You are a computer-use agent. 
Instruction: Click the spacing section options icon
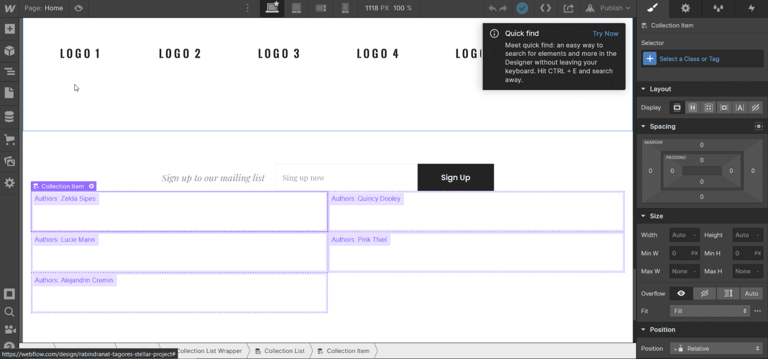pyautogui.click(x=759, y=126)
